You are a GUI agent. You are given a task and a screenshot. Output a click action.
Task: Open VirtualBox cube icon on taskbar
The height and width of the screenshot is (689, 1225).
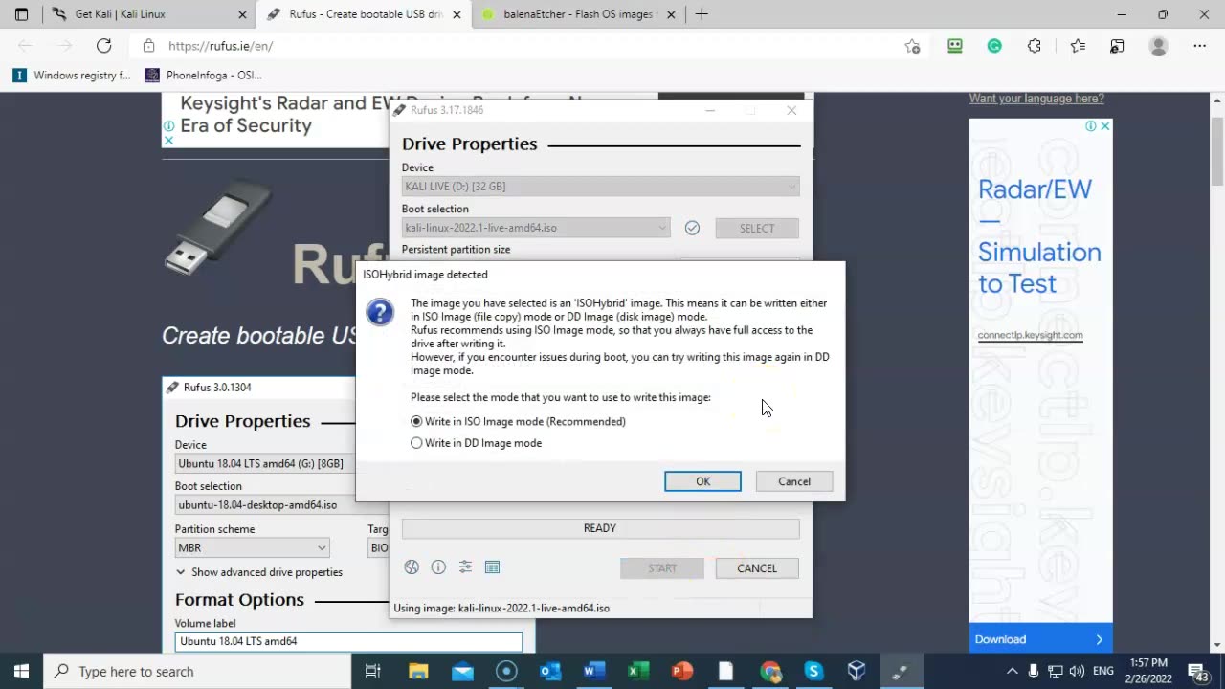[857, 671]
